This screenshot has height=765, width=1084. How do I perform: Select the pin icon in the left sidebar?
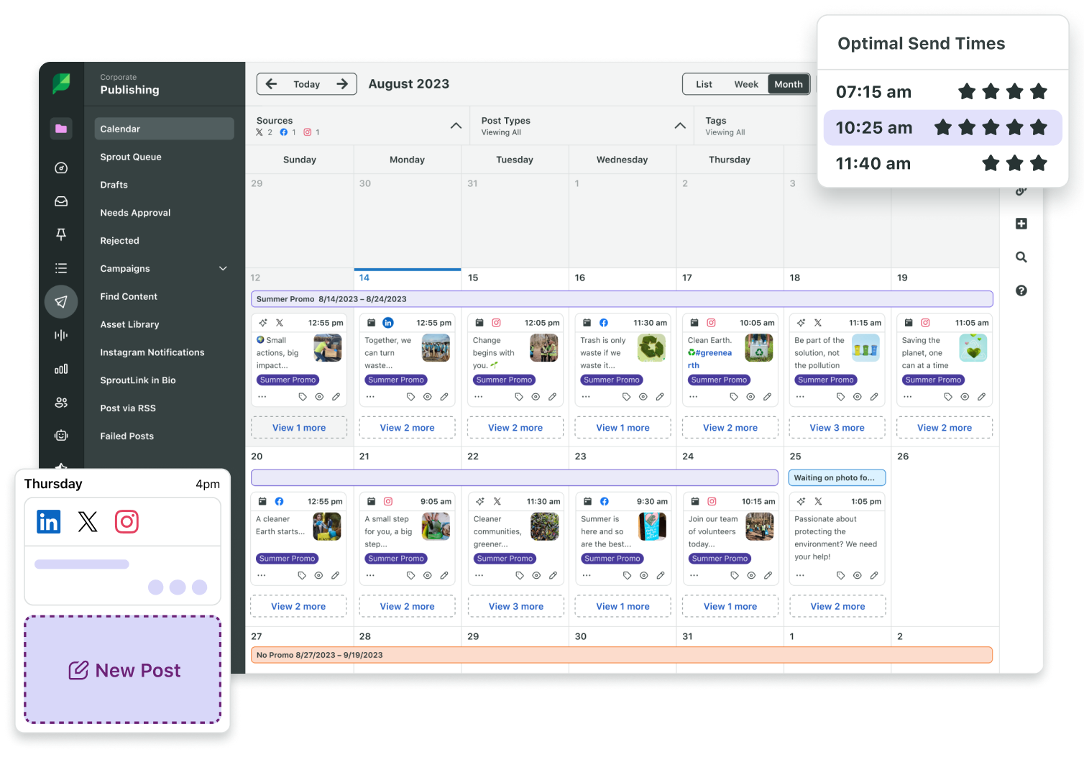61,234
